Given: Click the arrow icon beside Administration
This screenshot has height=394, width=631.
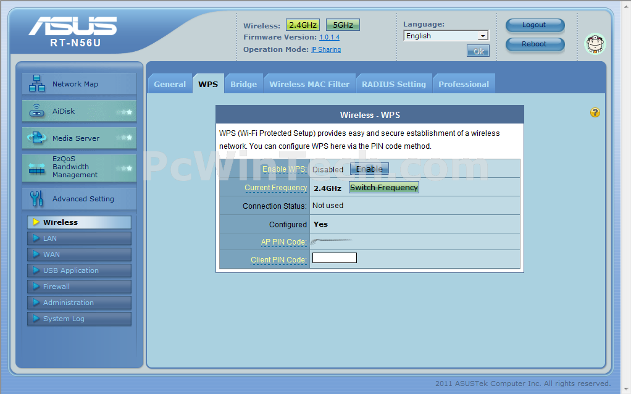Looking at the screenshot, I should pos(36,302).
